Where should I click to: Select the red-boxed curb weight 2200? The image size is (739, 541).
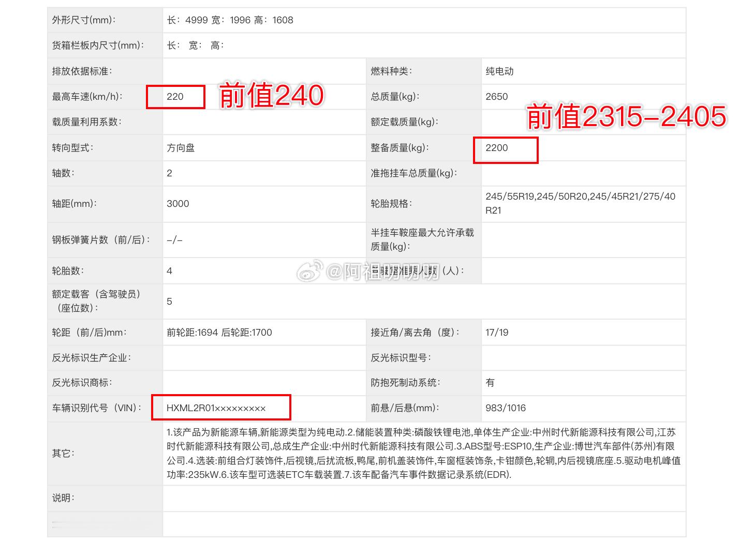pyautogui.click(x=497, y=148)
